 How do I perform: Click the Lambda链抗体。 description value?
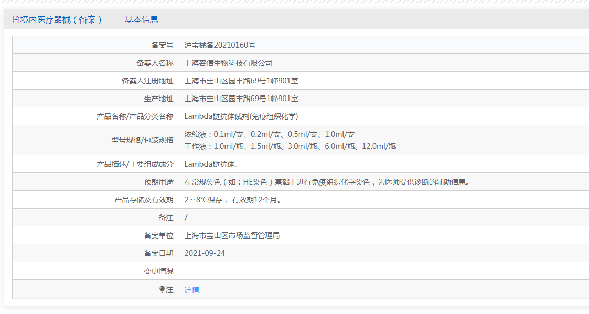click(211, 164)
